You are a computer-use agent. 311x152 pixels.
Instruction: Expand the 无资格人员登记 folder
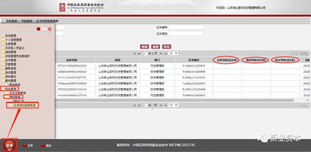(x=15, y=48)
